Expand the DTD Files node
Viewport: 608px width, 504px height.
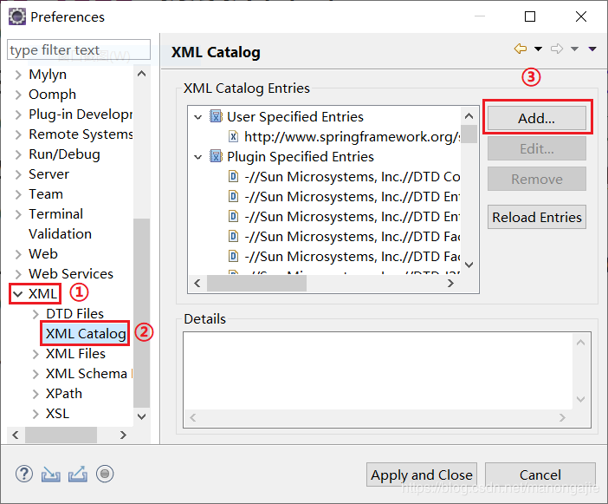pyautogui.click(x=36, y=314)
